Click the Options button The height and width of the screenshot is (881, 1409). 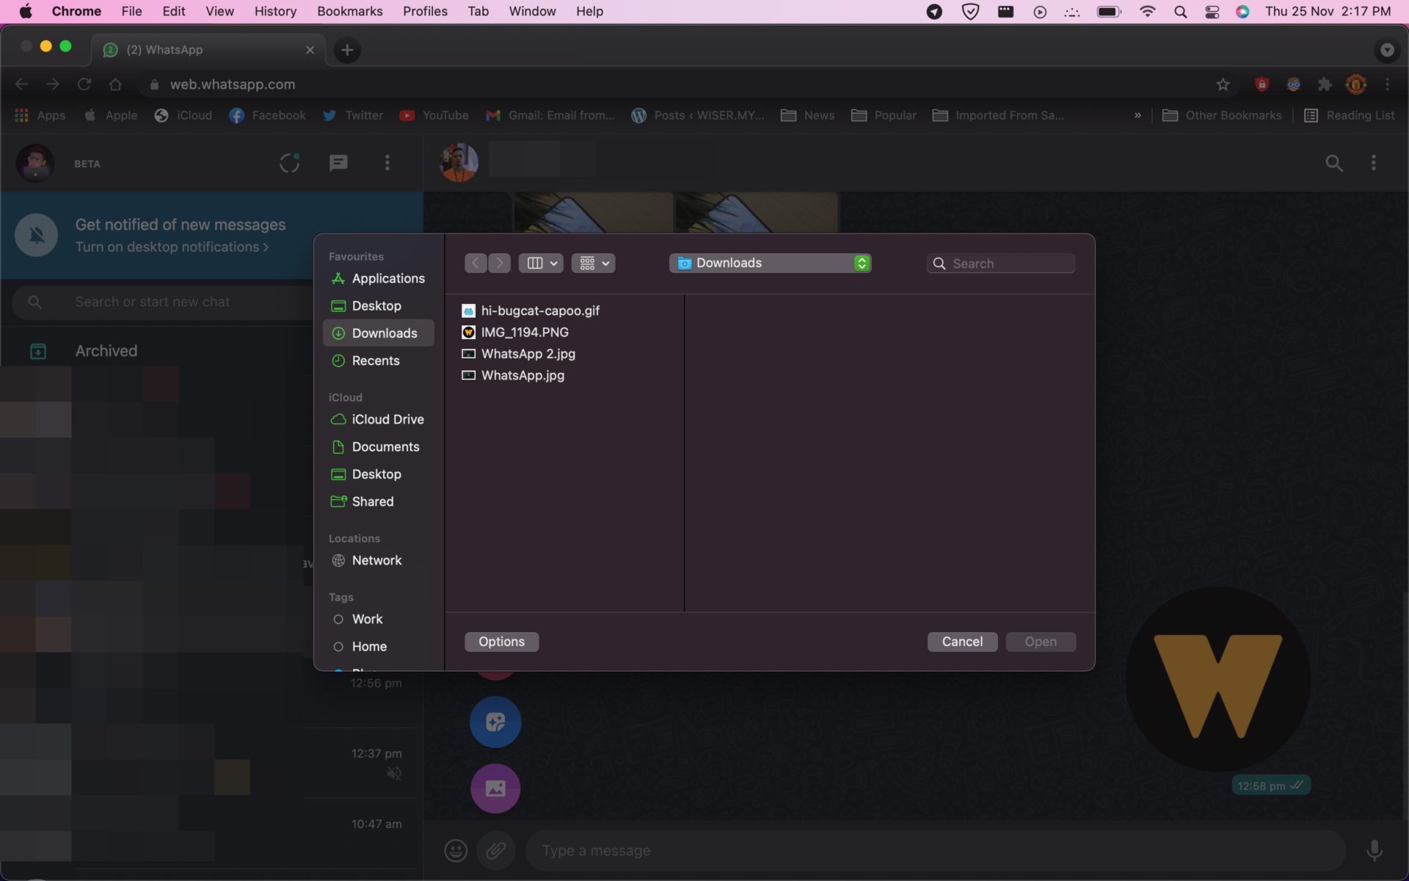(501, 642)
